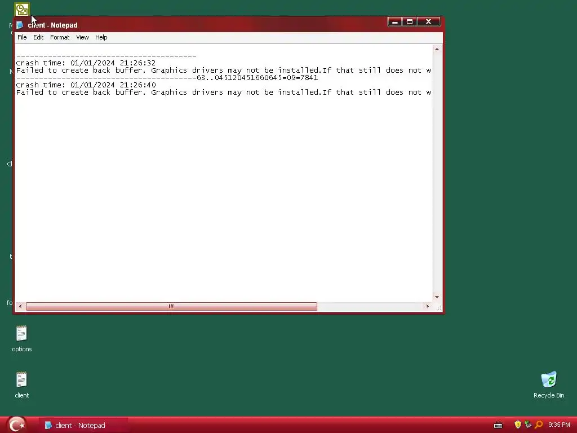Click the vertical scrollbar down arrow
577x433 pixels.
437,297
